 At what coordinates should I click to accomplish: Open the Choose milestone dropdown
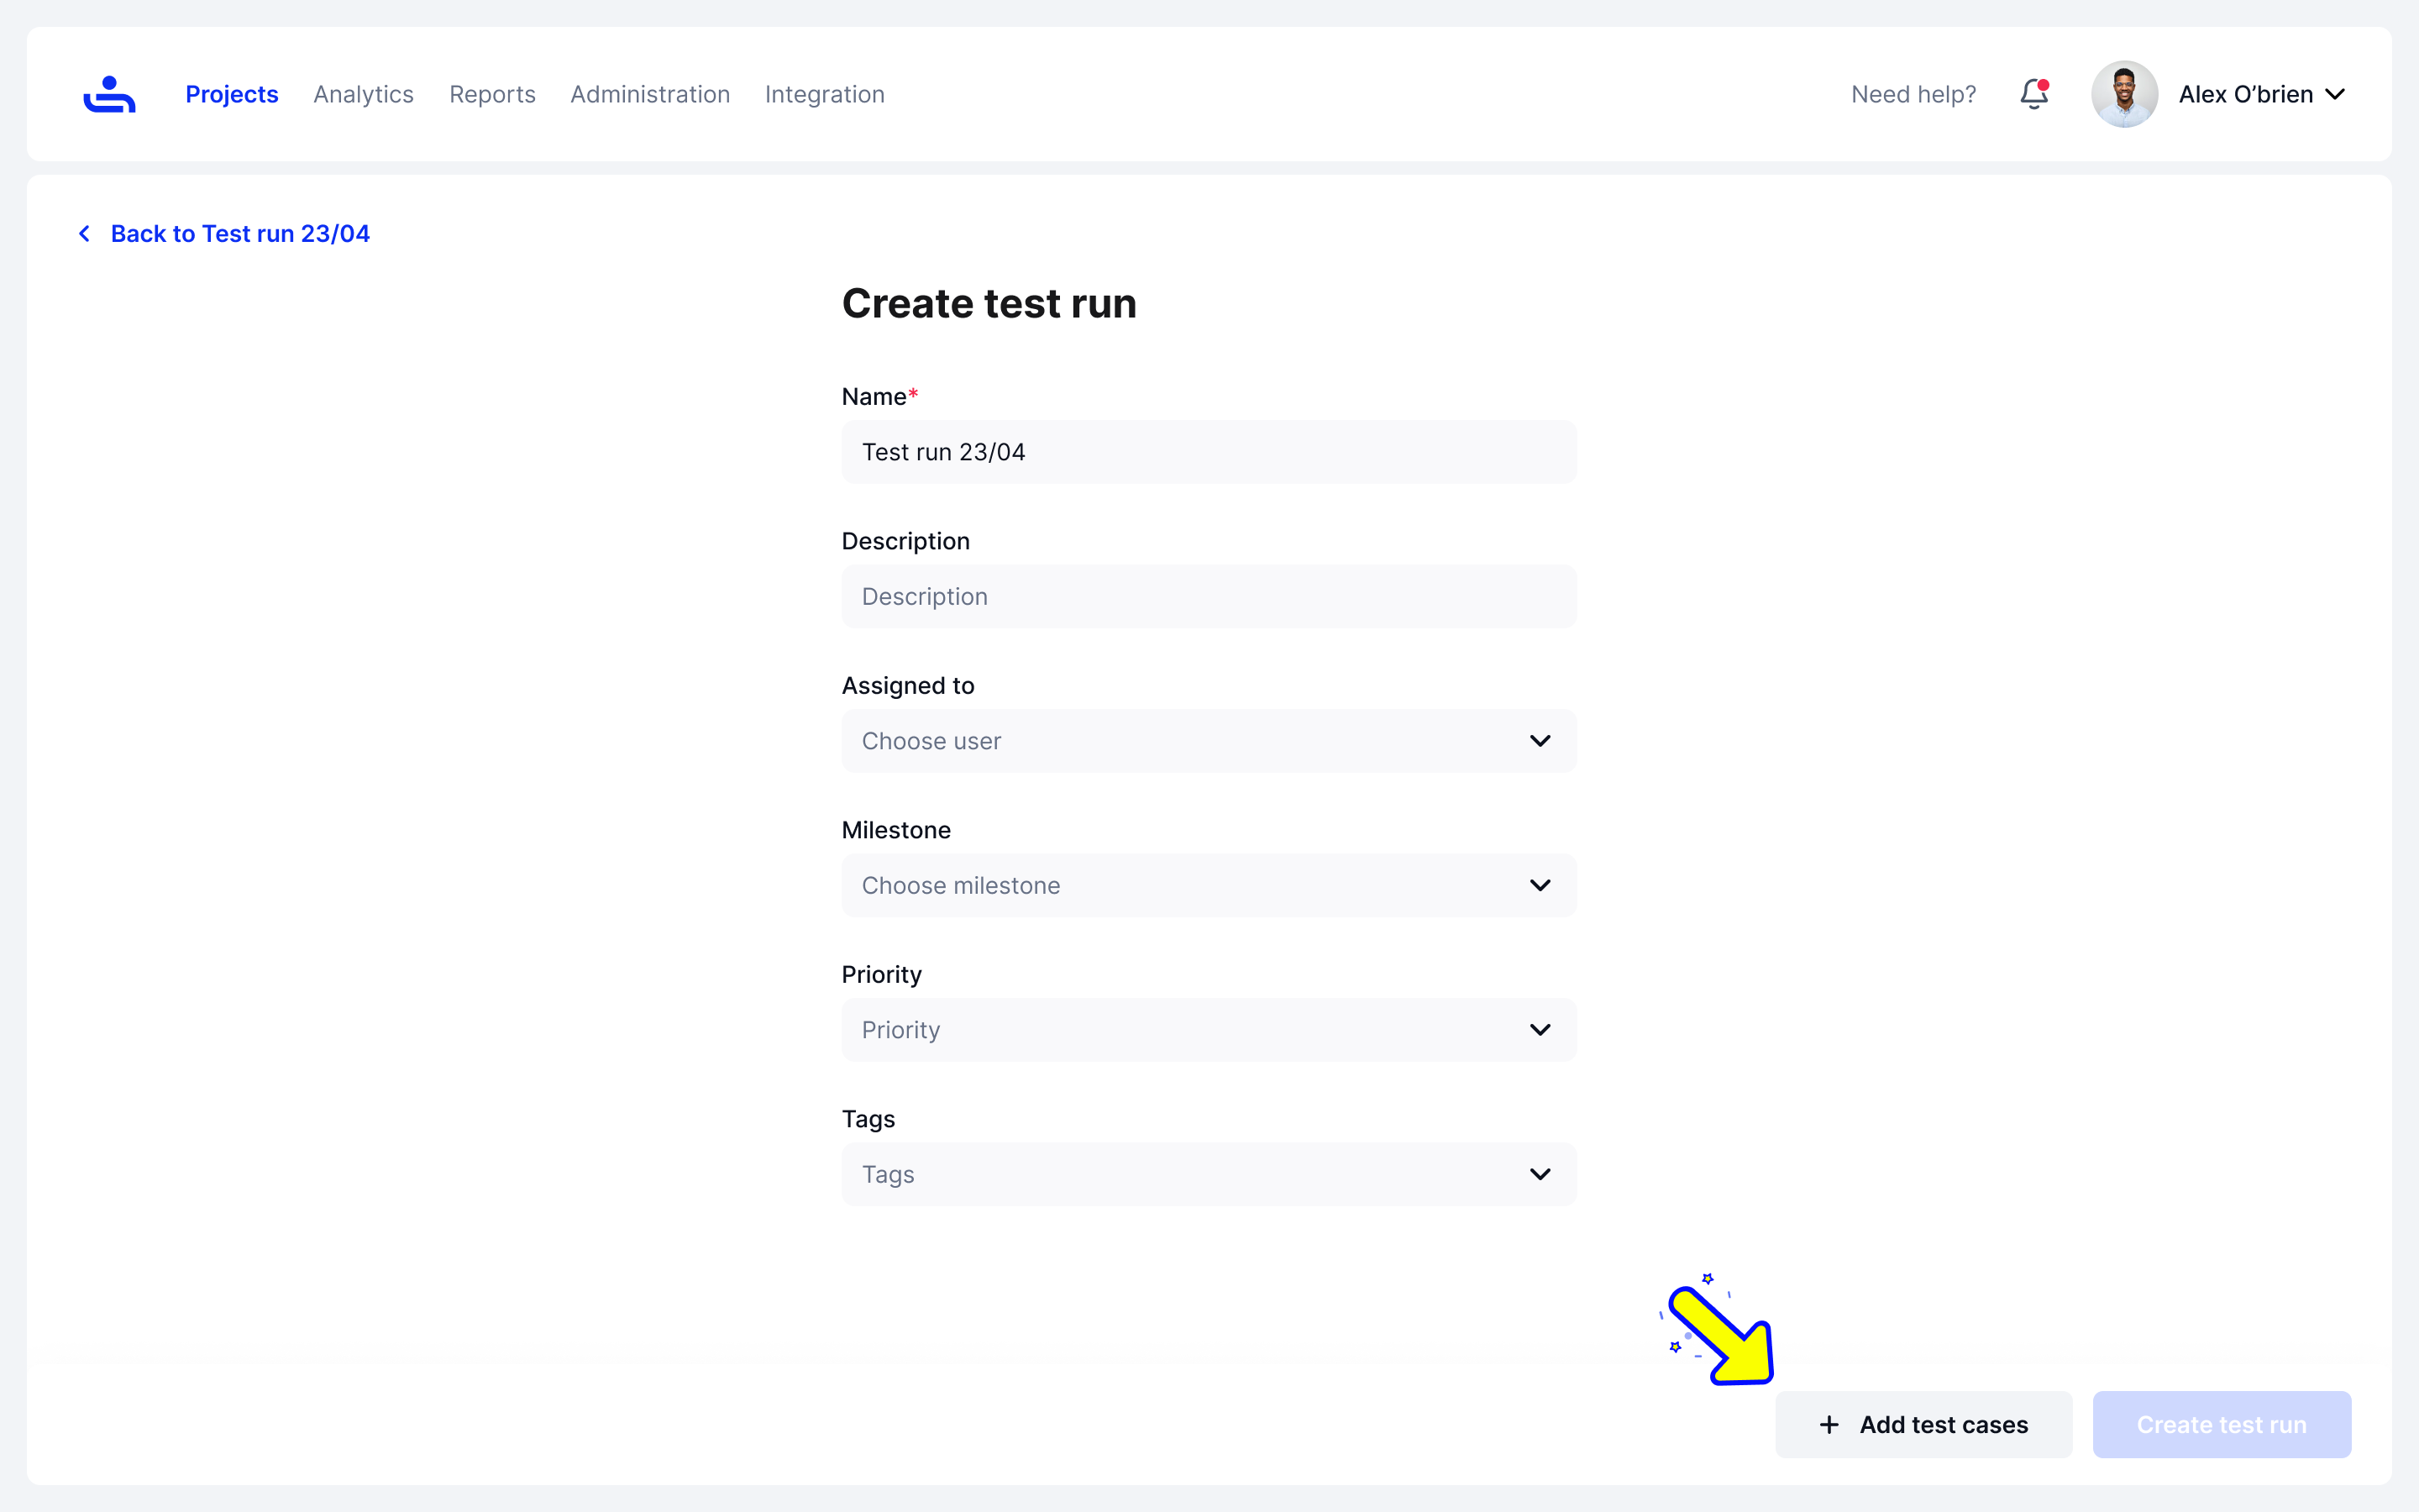coord(1209,885)
